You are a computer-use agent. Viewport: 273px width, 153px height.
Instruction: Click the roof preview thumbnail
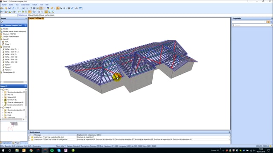coord(14,124)
